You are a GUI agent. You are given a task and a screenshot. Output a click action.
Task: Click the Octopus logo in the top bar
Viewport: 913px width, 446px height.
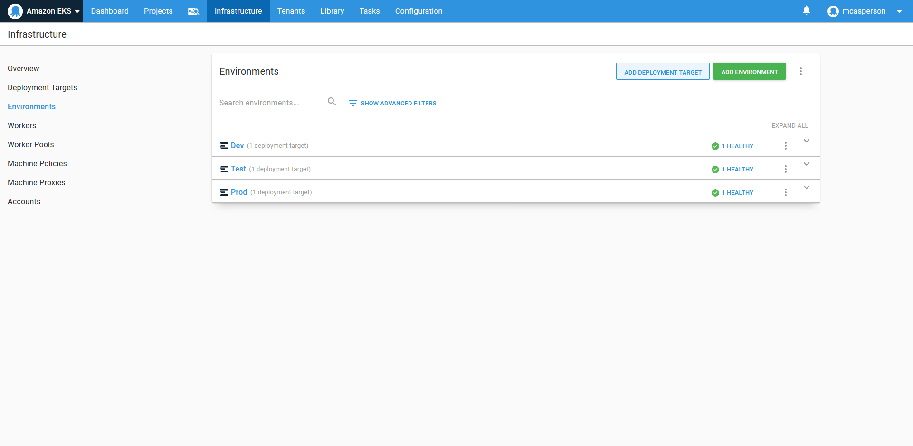pos(15,10)
